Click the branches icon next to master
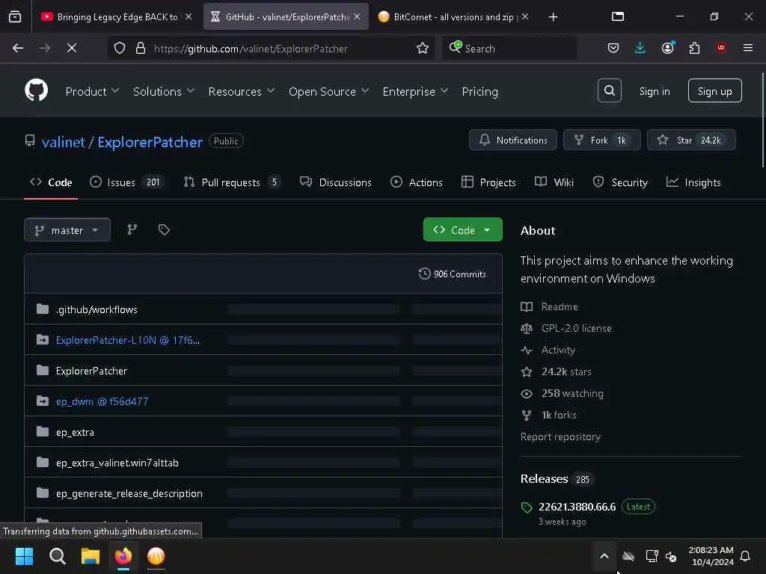This screenshot has width=766, height=574. click(132, 230)
